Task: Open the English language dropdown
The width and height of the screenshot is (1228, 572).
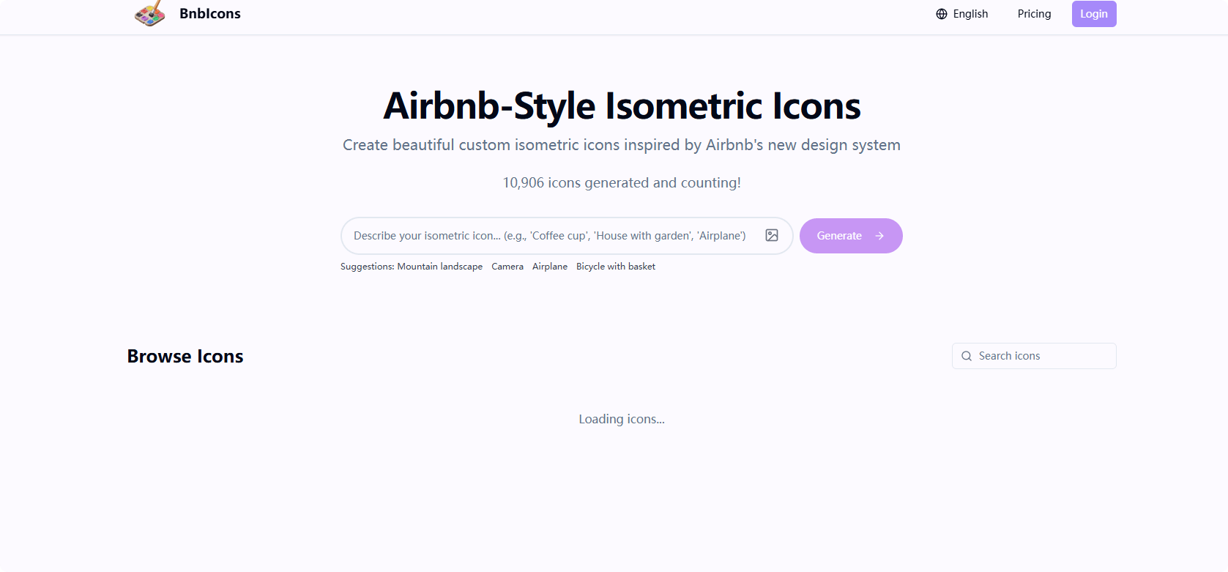Action: [x=962, y=14]
